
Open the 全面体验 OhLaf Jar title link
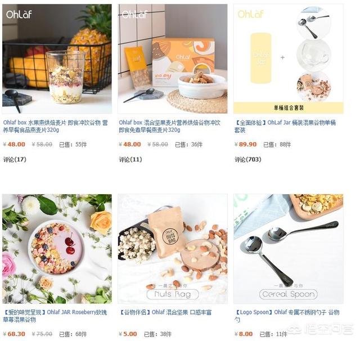[x=285, y=126]
